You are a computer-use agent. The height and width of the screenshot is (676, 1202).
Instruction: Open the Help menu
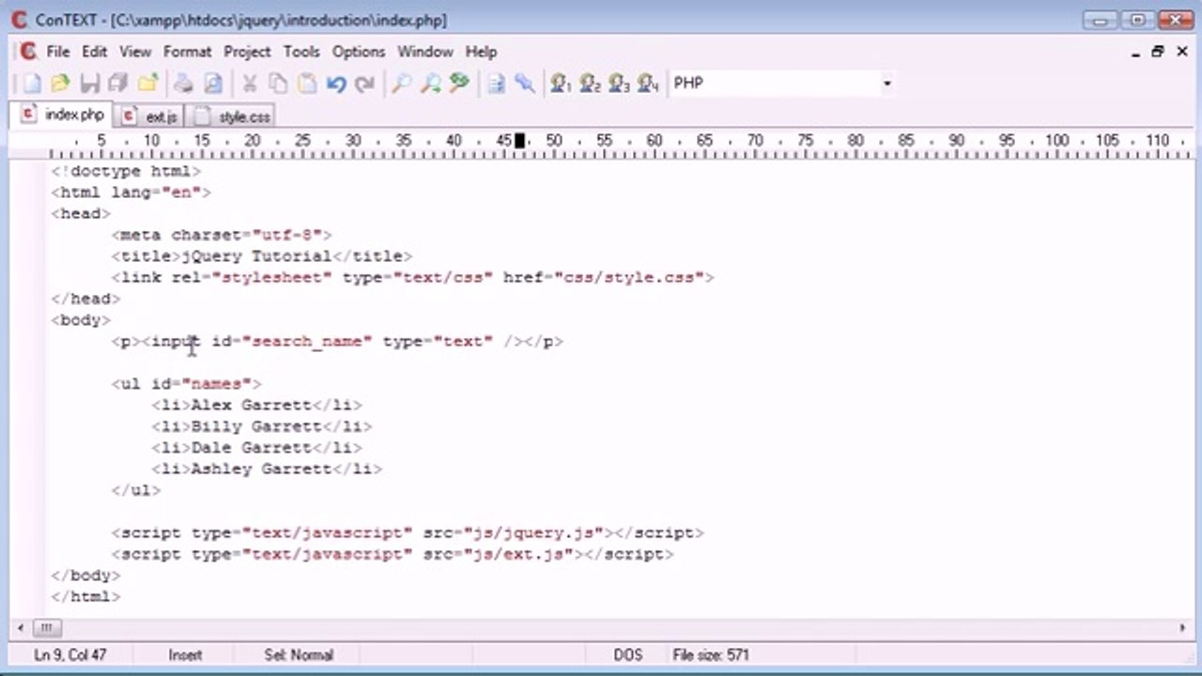(x=481, y=52)
